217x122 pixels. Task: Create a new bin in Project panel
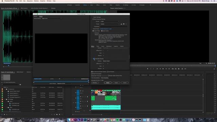tap(57, 115)
